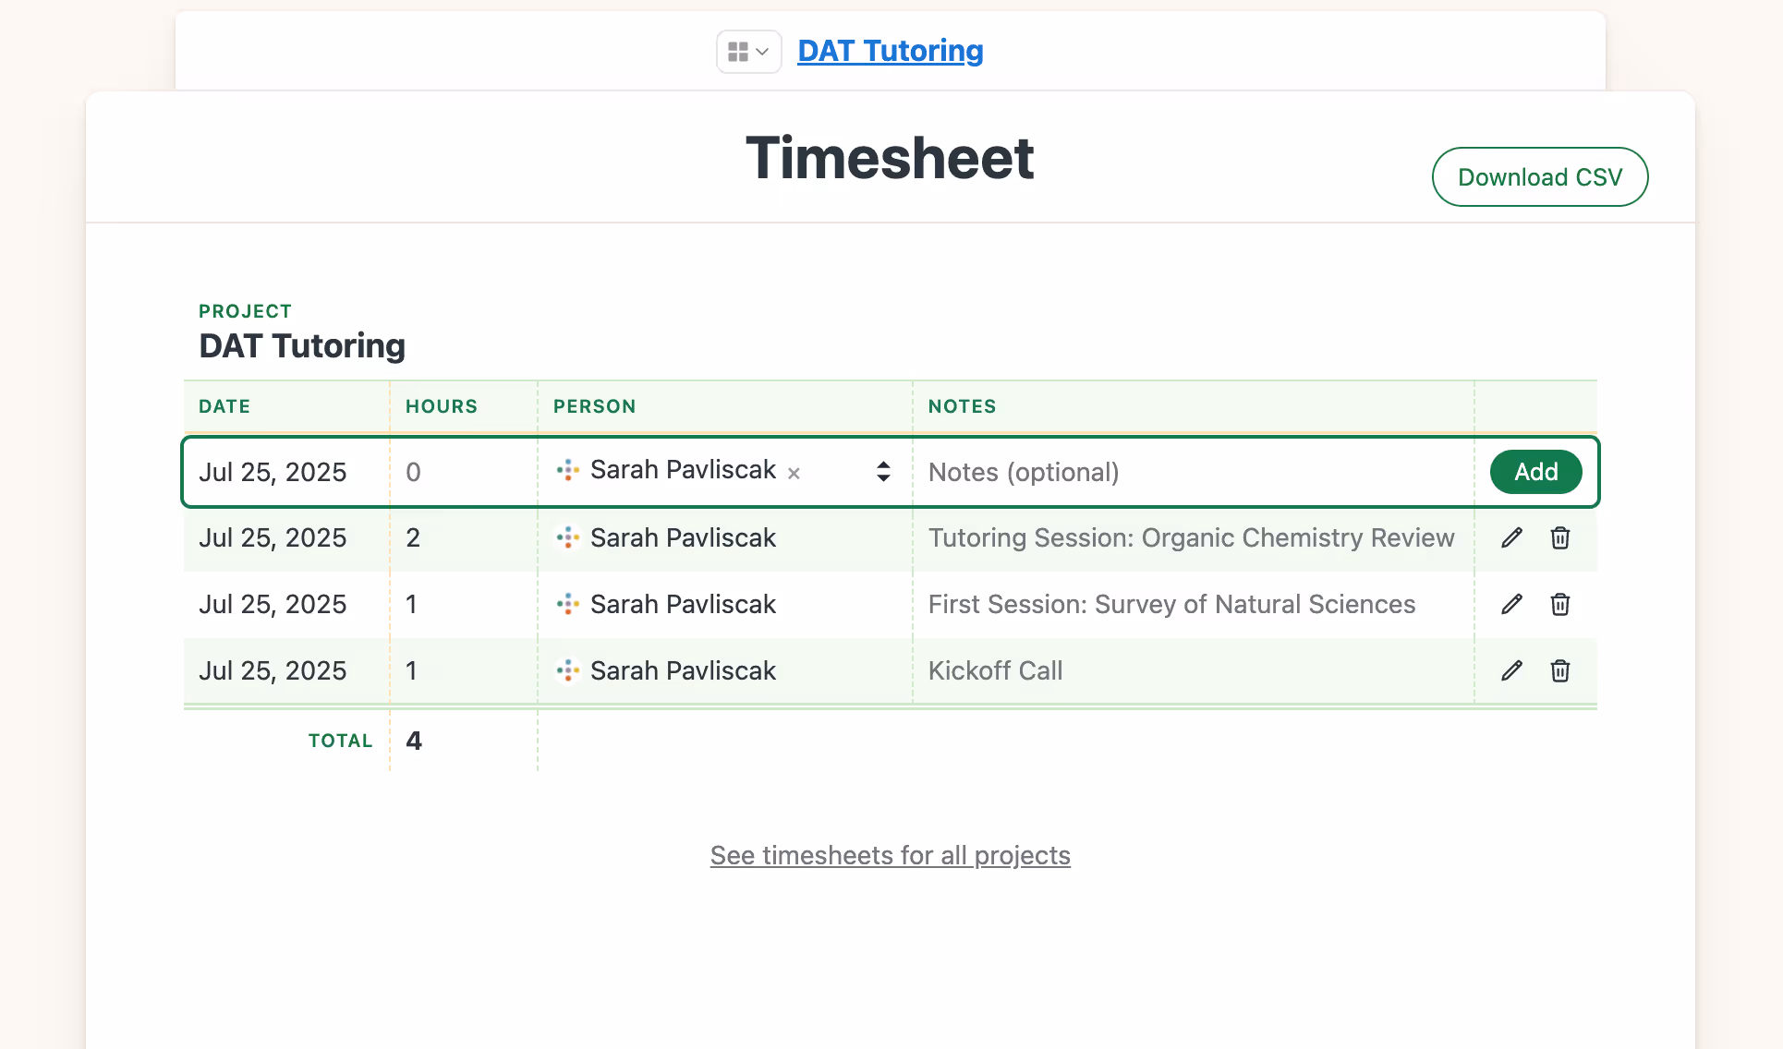The width and height of the screenshot is (1783, 1049).
Task: Edit the Survey of Natural Sciences entry
Action: coord(1512,604)
